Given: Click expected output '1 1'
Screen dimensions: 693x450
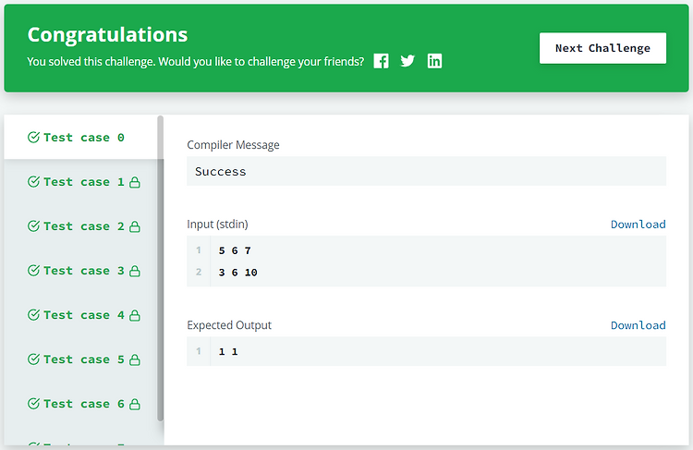Looking at the screenshot, I should 228,351.
